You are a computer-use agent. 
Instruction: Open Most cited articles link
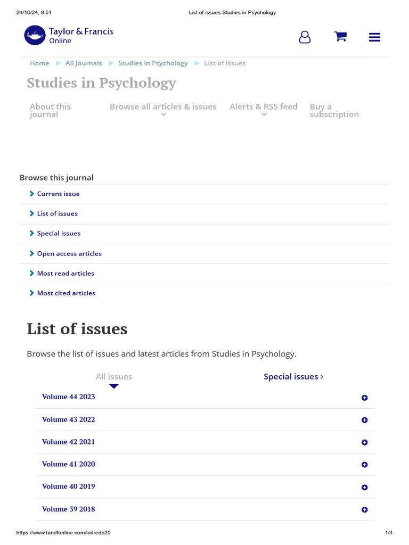pos(66,293)
